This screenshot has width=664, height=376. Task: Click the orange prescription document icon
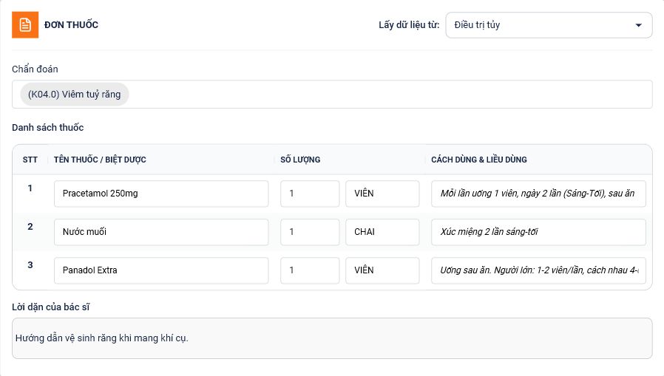[x=25, y=25]
